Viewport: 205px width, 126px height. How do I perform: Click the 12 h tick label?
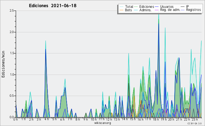tap(109, 119)
